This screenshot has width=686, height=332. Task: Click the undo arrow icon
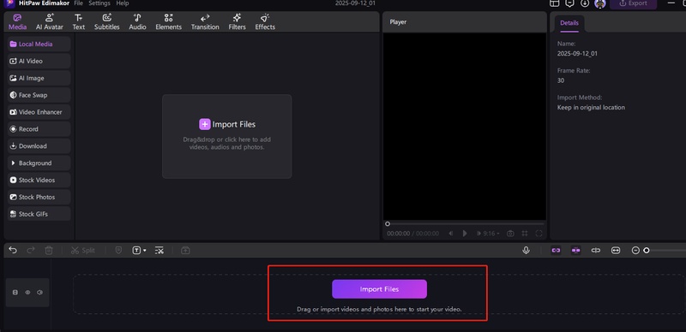[x=13, y=251]
